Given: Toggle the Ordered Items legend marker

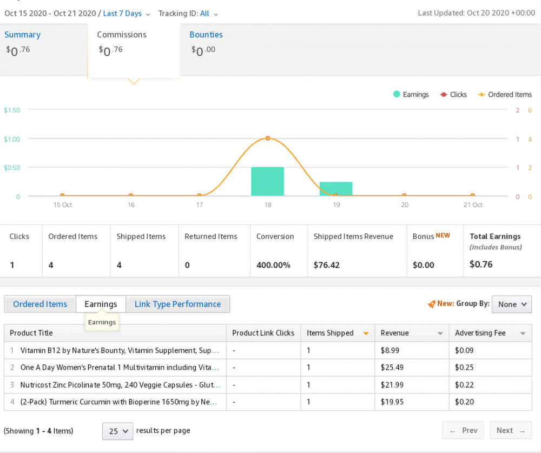Looking at the screenshot, I should [x=481, y=95].
